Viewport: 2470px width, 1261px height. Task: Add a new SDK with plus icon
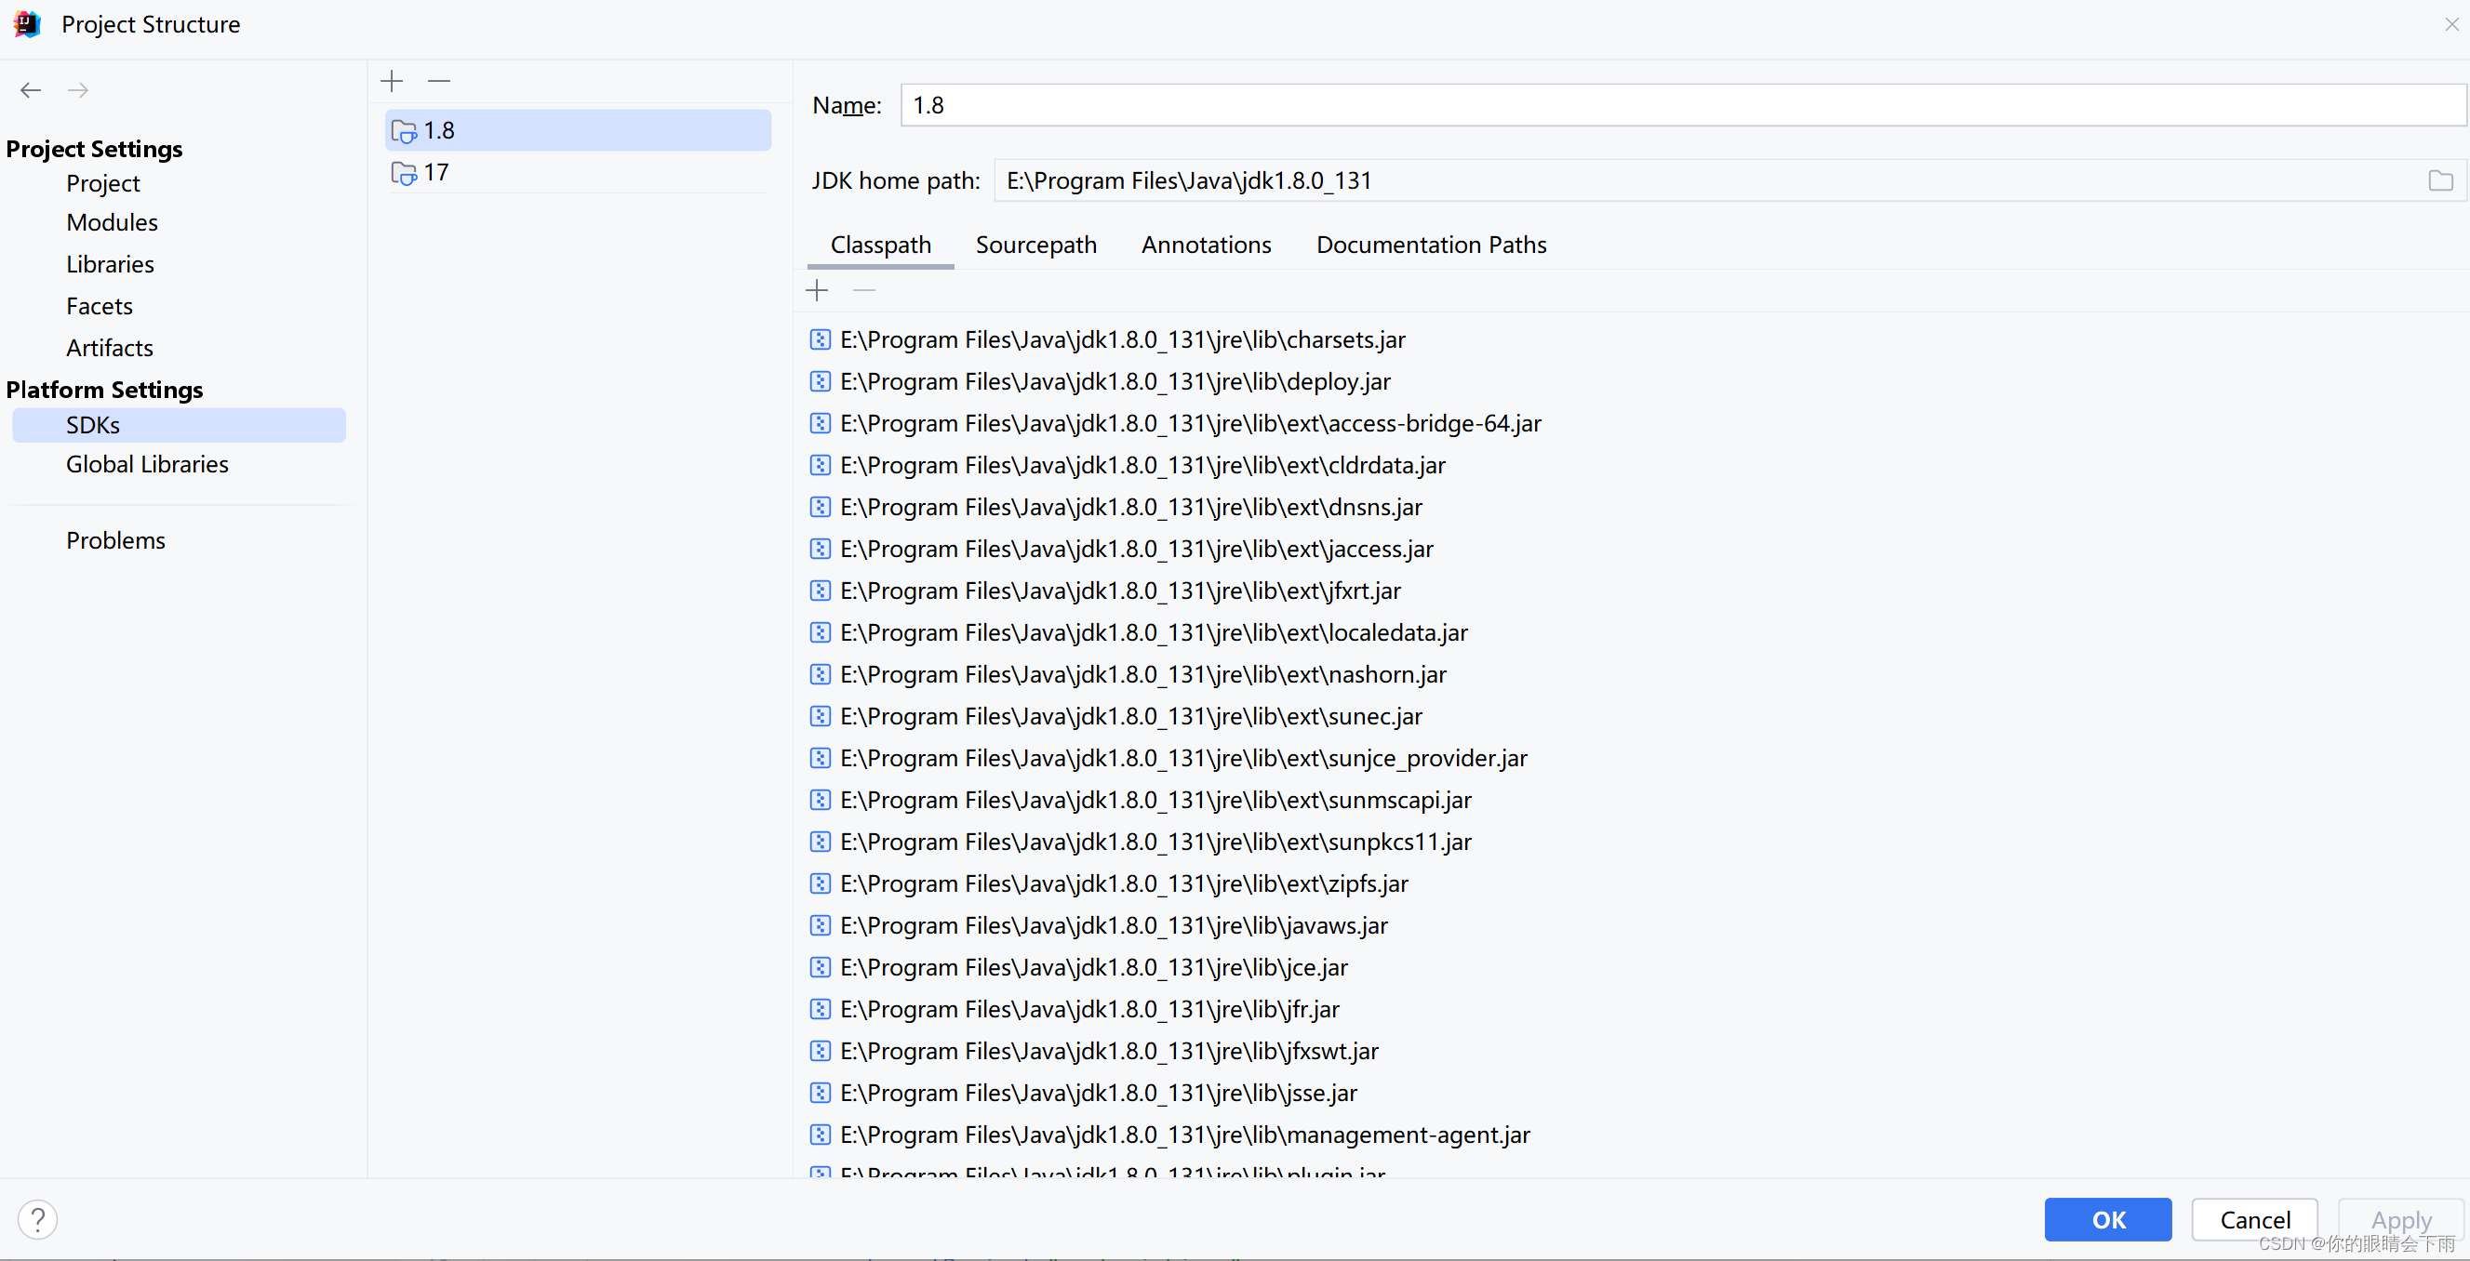[x=392, y=81]
